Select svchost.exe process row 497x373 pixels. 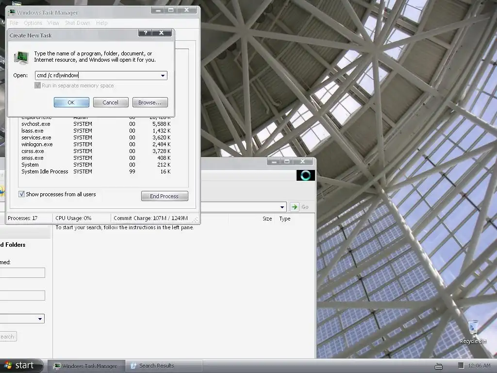[97, 124]
